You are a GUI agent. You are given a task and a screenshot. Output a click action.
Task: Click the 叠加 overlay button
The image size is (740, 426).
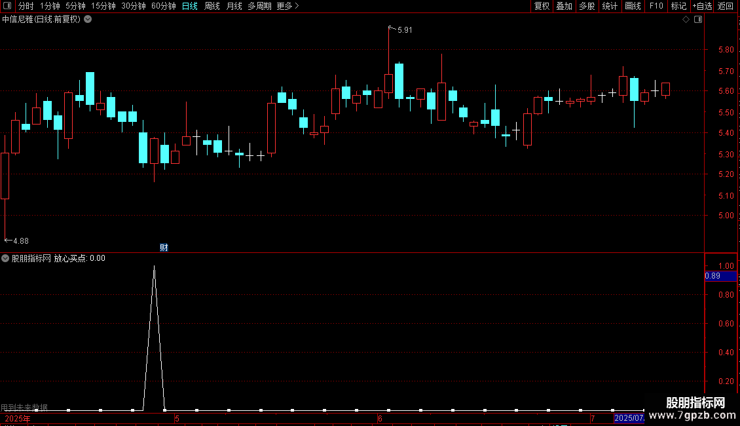[564, 6]
